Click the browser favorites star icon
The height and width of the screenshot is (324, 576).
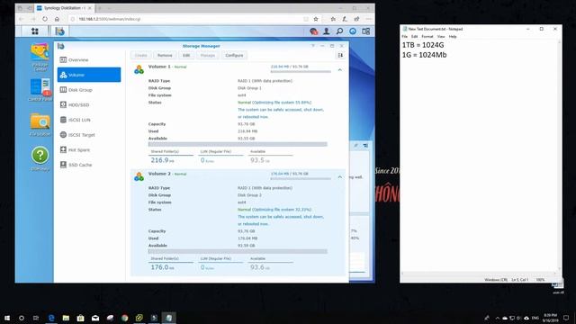tap(316, 19)
